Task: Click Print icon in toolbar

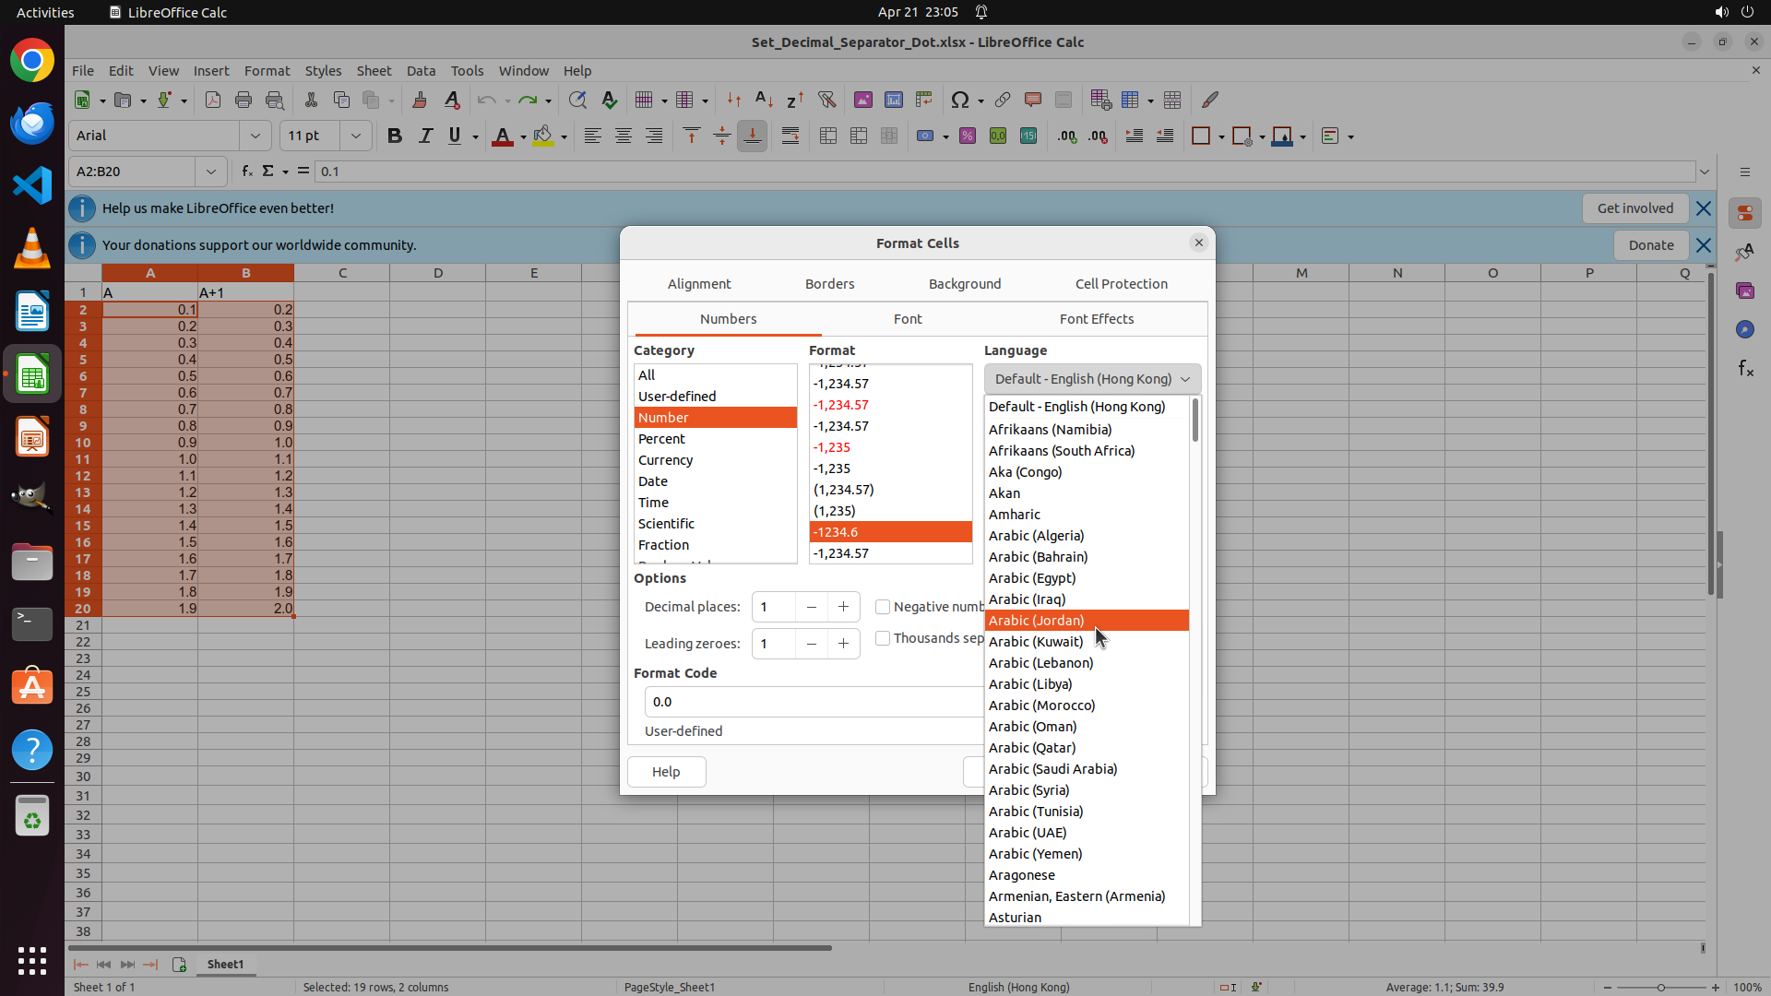Action: coord(244,100)
